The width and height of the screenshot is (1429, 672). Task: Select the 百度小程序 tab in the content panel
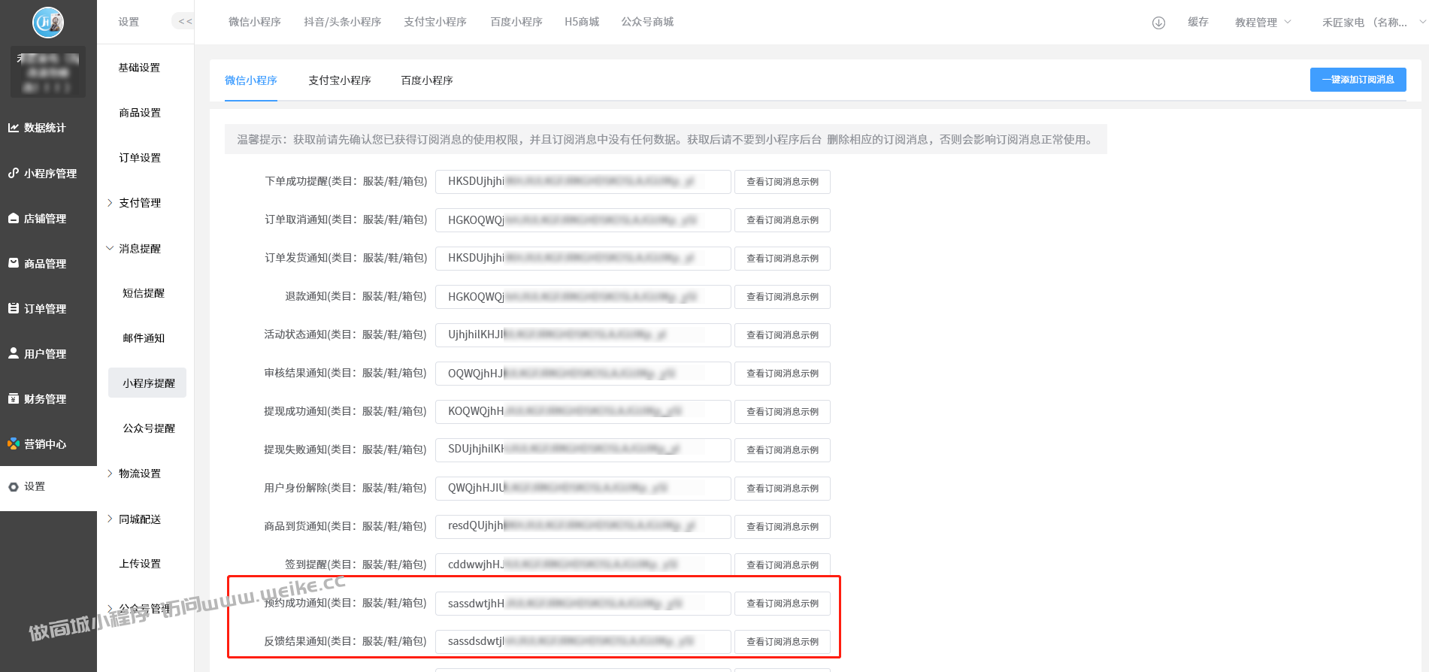[x=427, y=80]
